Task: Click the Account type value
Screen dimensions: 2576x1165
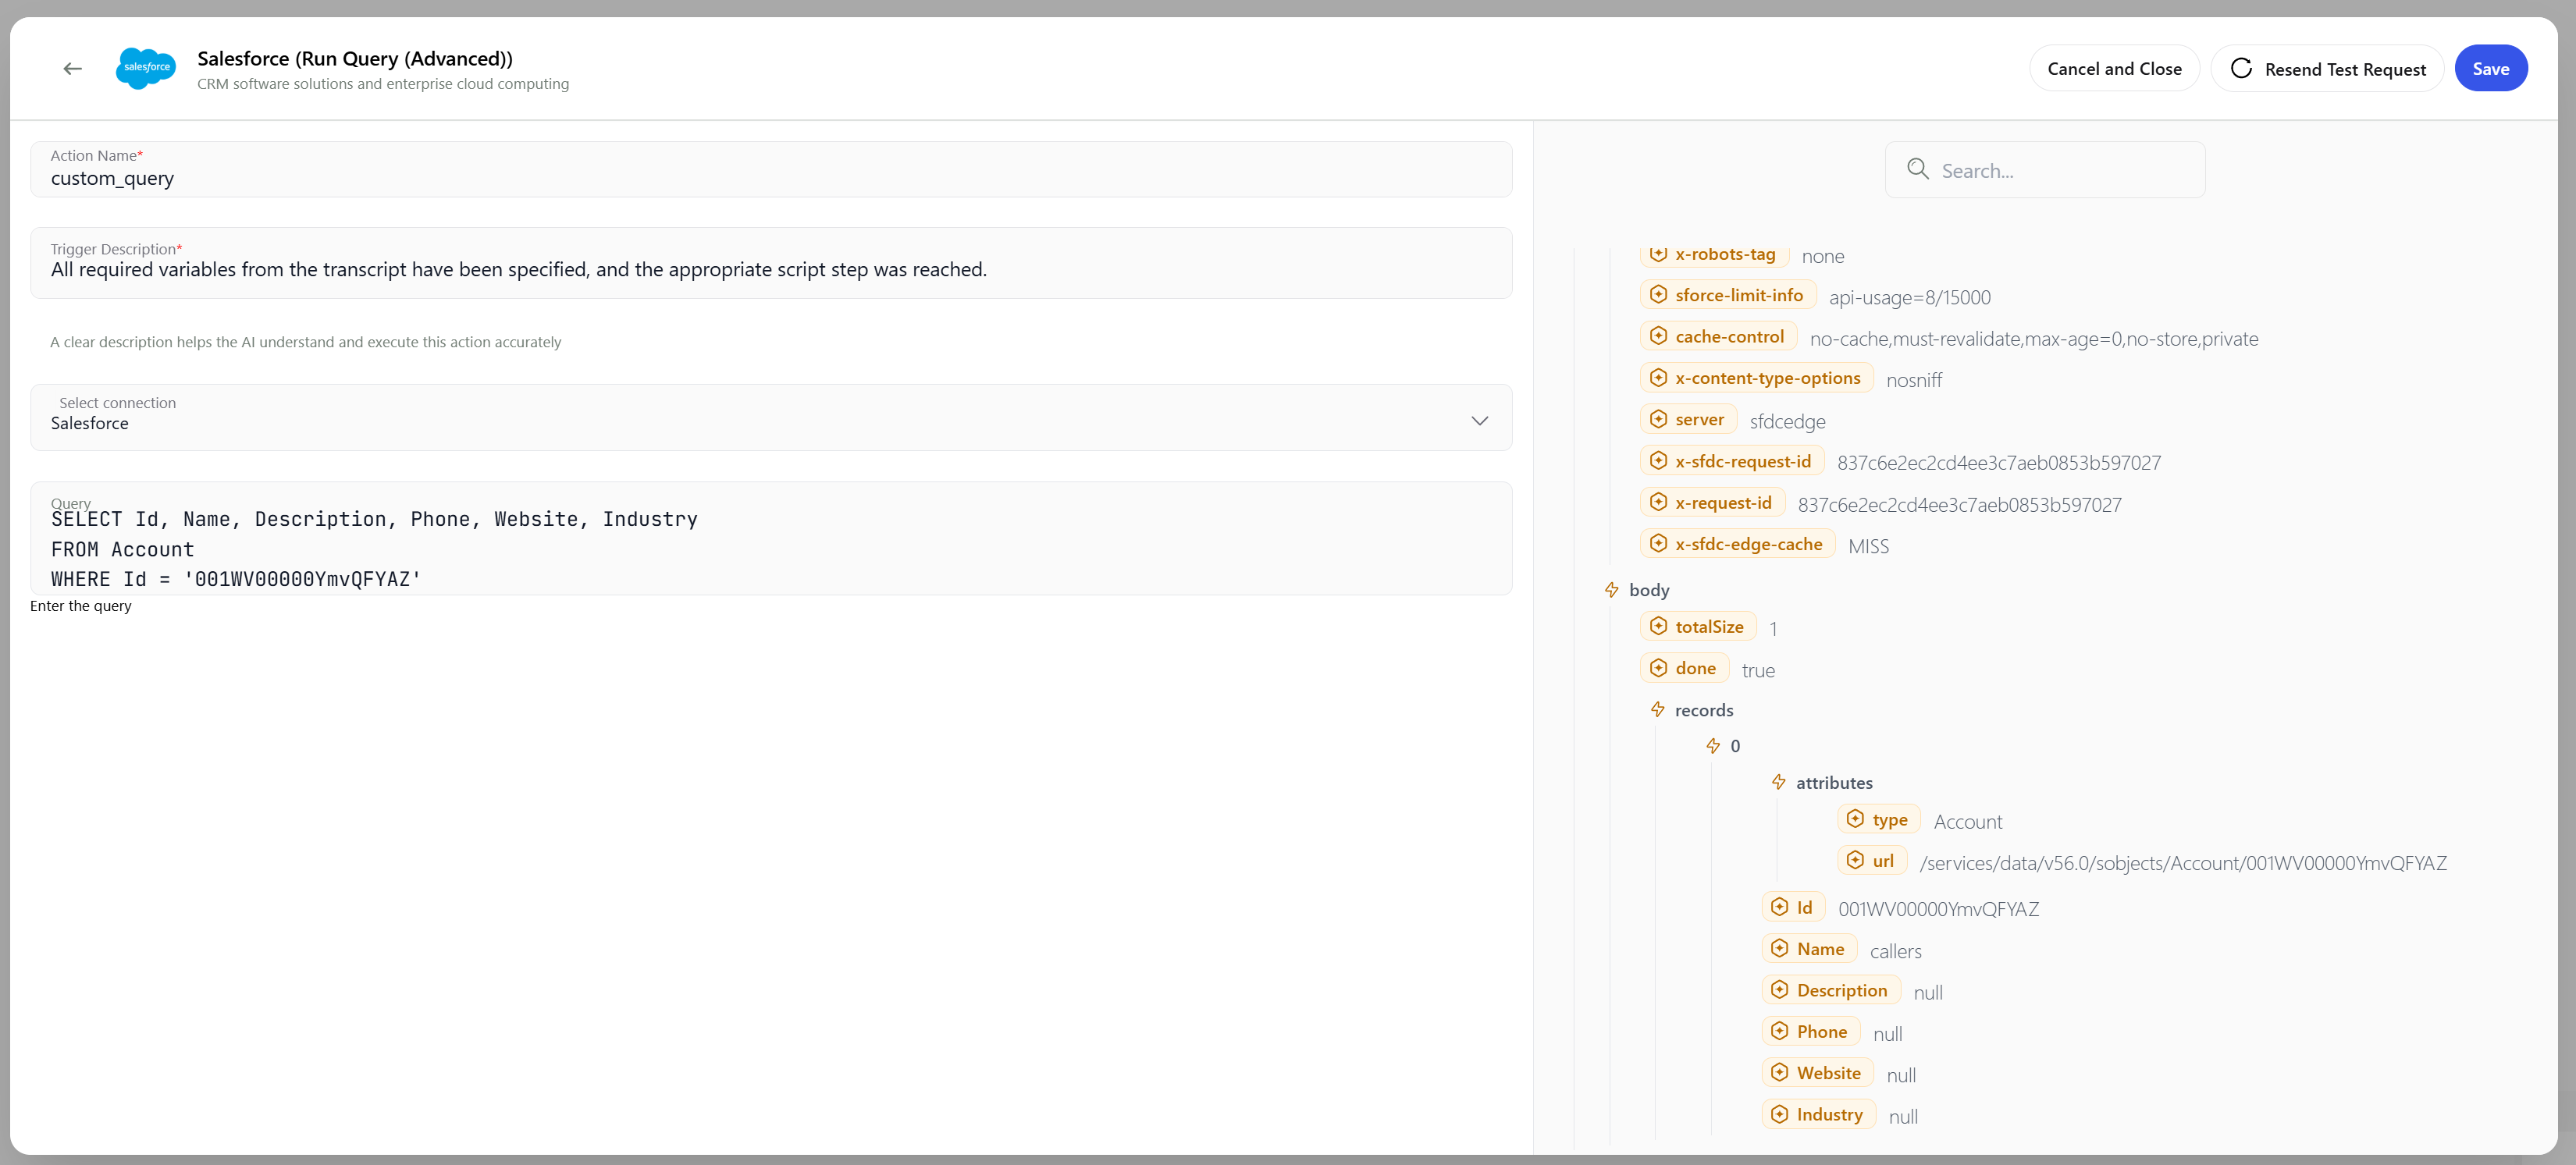Action: (1967, 821)
